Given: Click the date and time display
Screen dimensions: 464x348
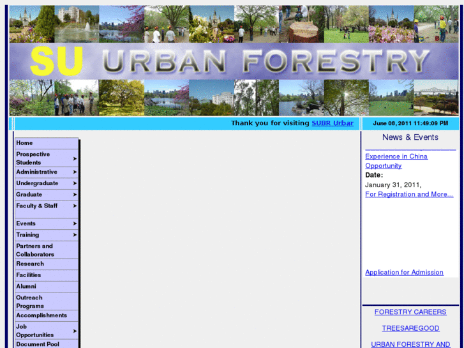Looking at the screenshot, I should tap(410, 123).
